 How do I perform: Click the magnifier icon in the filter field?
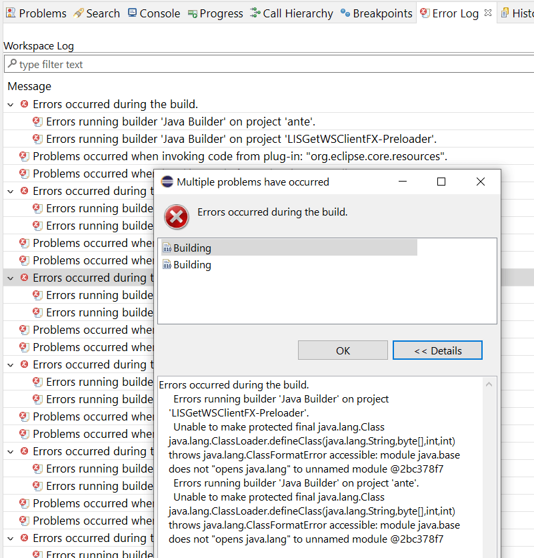pos(12,63)
